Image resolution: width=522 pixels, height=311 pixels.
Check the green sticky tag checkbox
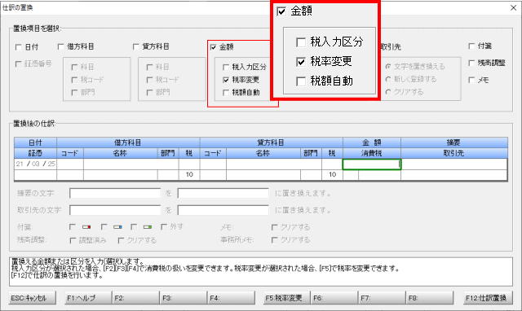click(x=134, y=227)
